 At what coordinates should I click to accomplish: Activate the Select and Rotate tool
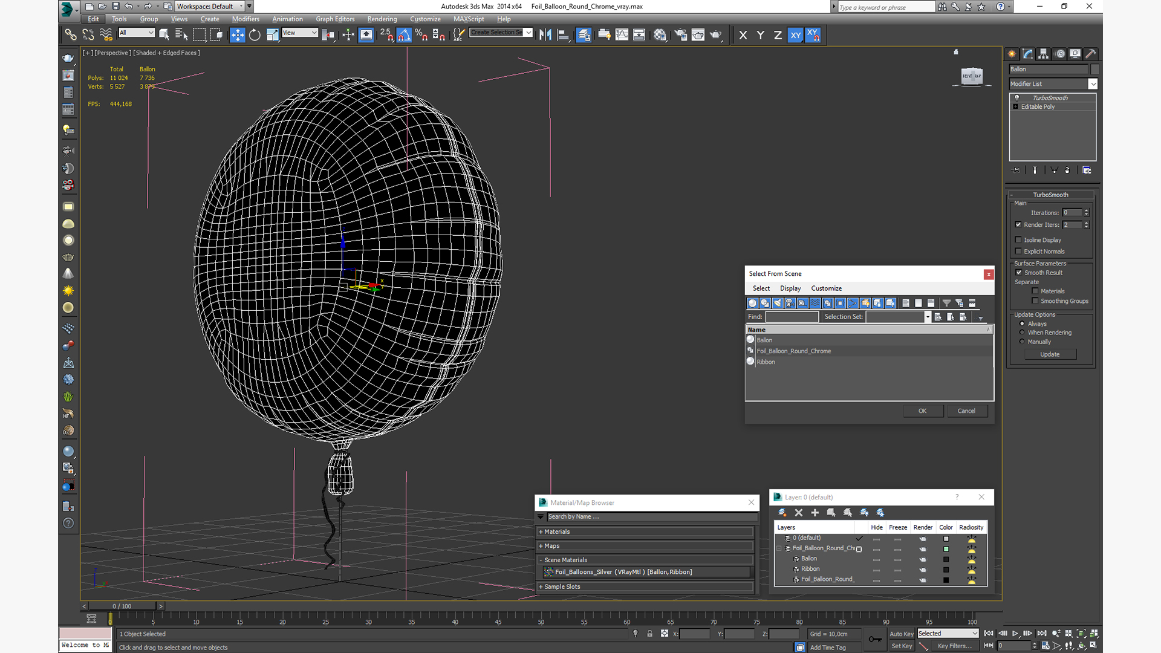click(255, 35)
